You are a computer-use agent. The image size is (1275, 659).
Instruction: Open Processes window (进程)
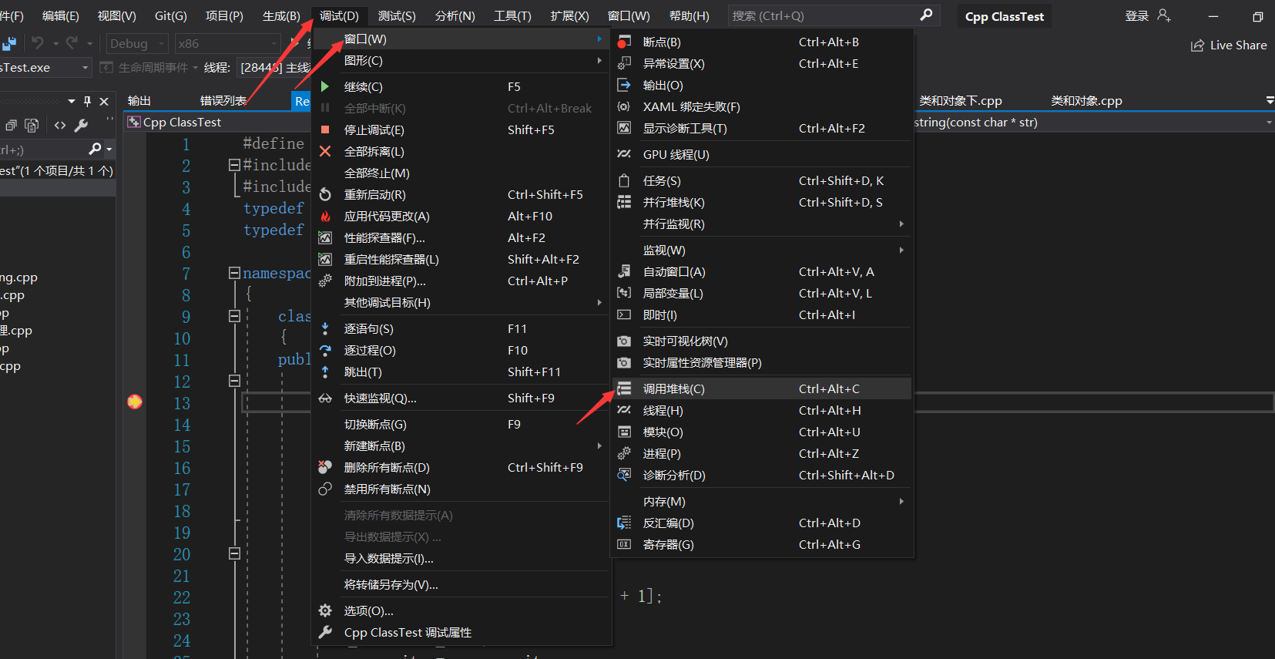pyautogui.click(x=763, y=454)
